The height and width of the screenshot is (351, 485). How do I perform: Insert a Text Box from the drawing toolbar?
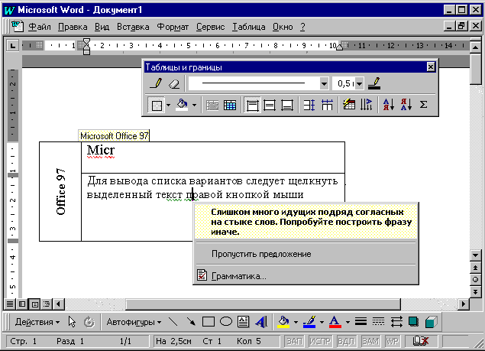click(x=243, y=322)
